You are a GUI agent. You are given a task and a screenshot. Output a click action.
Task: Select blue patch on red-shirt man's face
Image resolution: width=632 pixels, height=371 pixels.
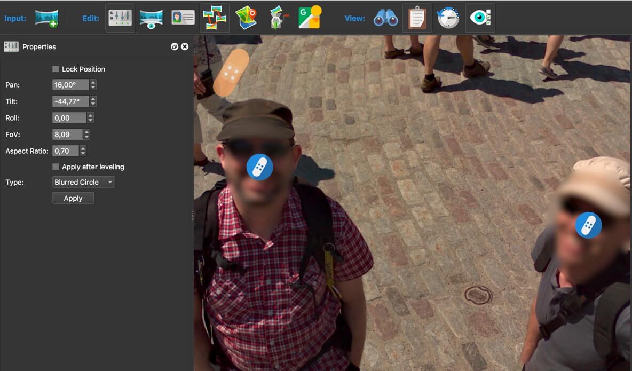point(259,167)
